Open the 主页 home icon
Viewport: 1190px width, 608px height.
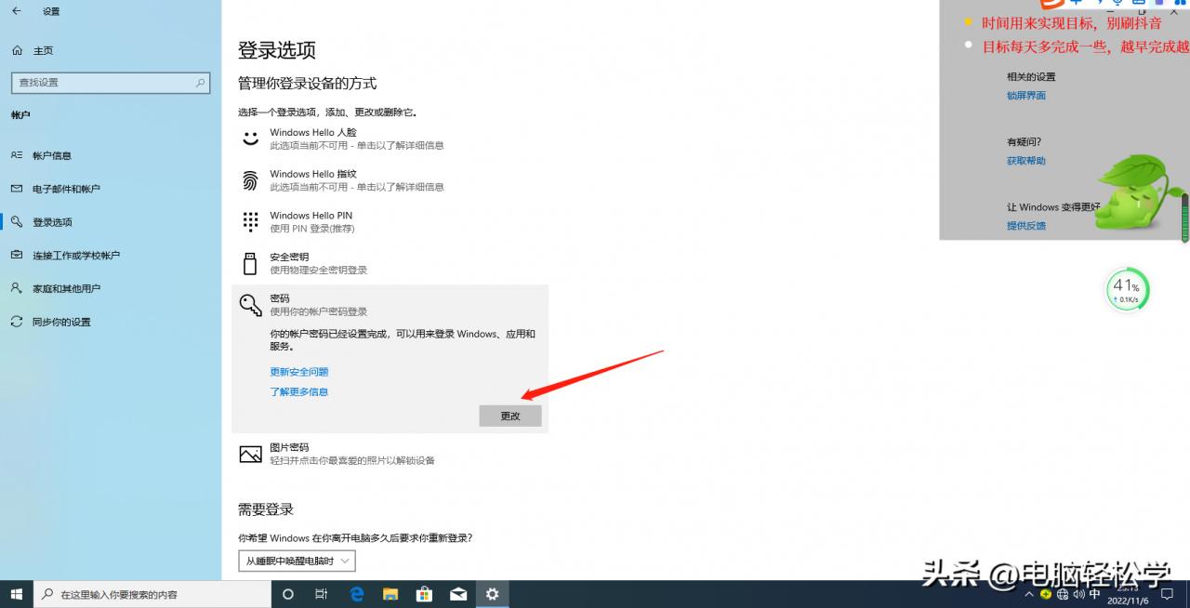[17, 50]
